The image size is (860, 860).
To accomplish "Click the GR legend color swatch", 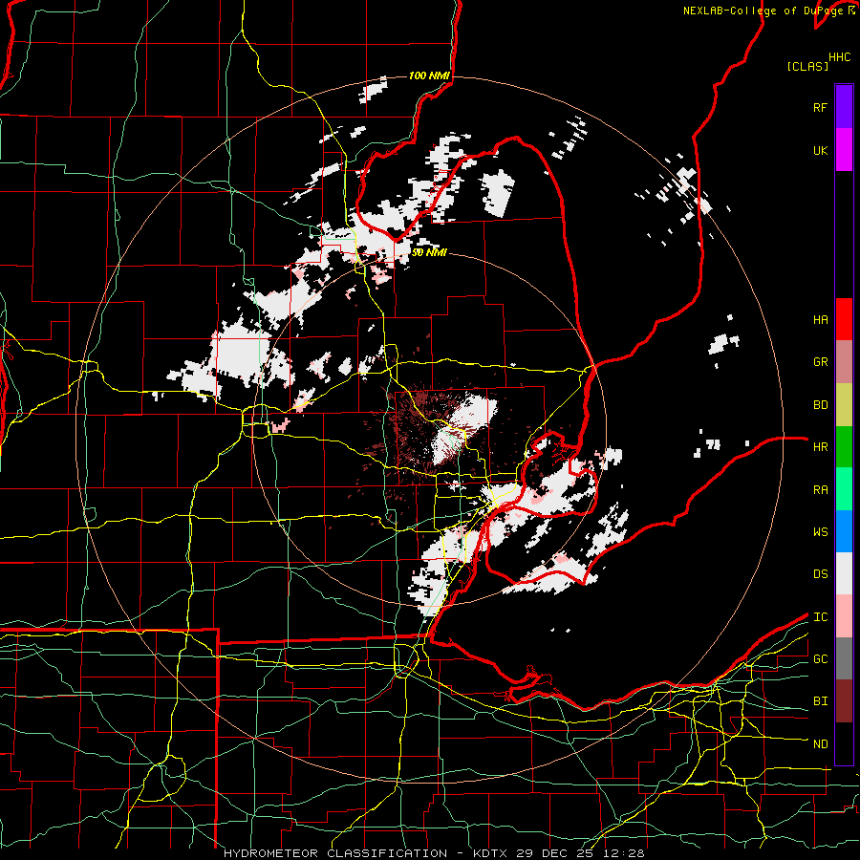I will [x=844, y=362].
